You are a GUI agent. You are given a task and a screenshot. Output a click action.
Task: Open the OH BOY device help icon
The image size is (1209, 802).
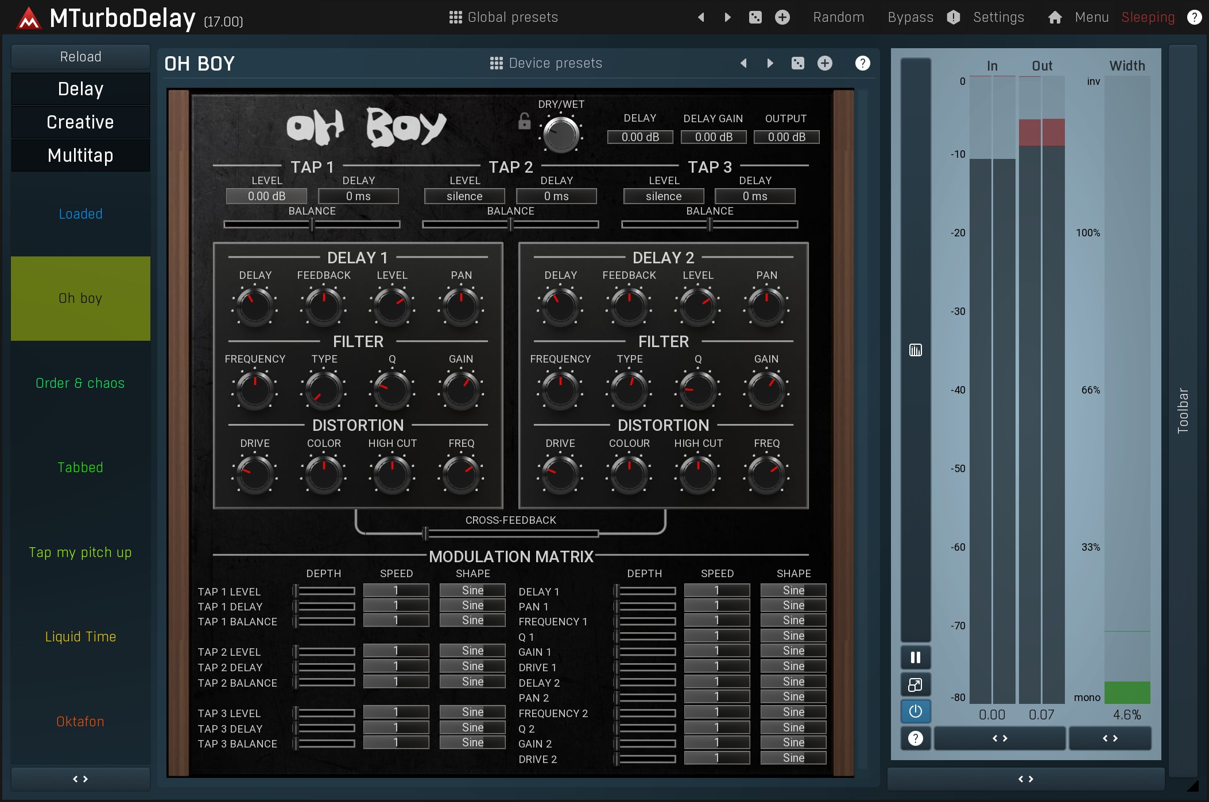click(x=862, y=63)
